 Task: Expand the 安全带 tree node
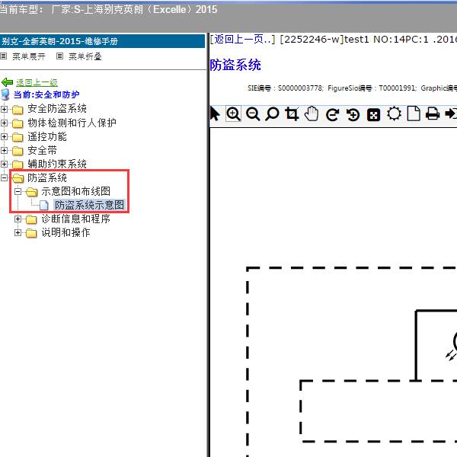(x=4, y=150)
